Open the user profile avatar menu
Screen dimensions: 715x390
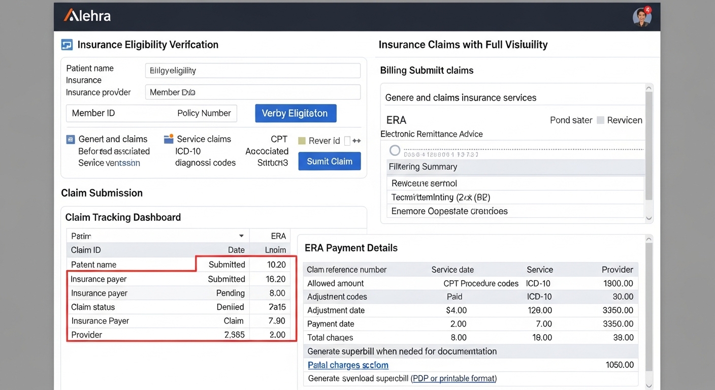(642, 17)
